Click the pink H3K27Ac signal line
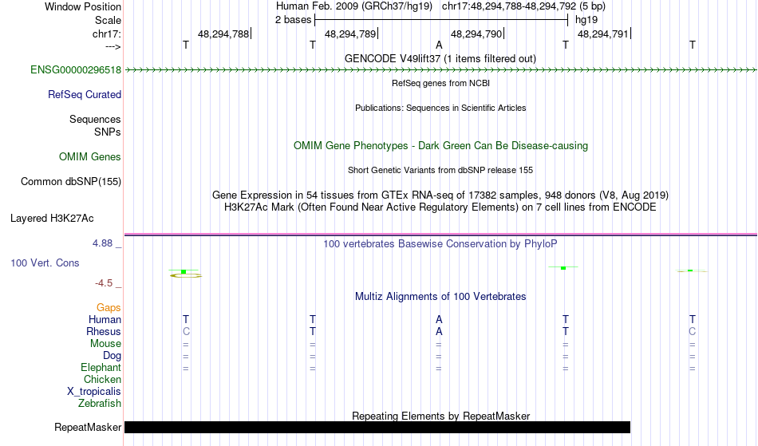Viewport: 758px width, 446px height. coord(440,235)
